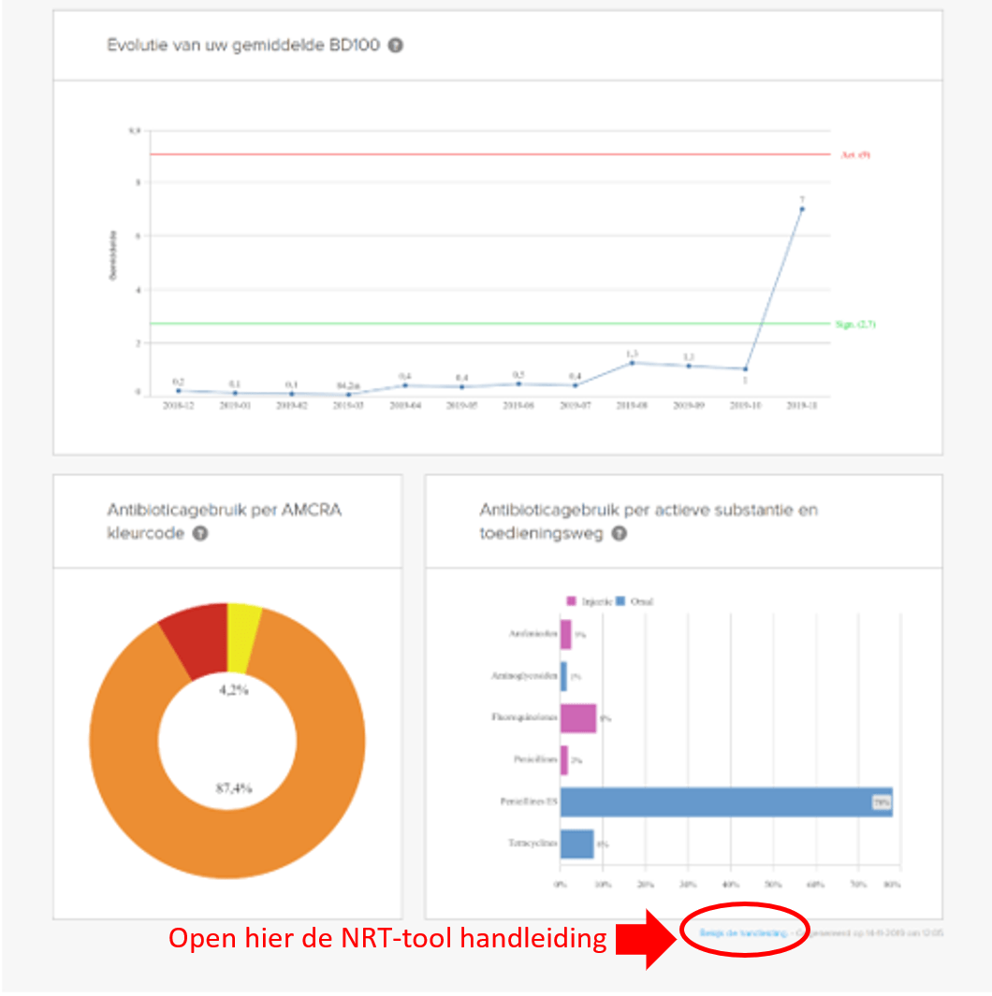Select the blue Oraal legend square
This screenshot has height=996, width=992.
620,601
